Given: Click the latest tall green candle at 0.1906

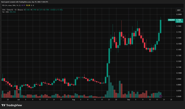Looking at the screenshot, I should tap(161, 27).
